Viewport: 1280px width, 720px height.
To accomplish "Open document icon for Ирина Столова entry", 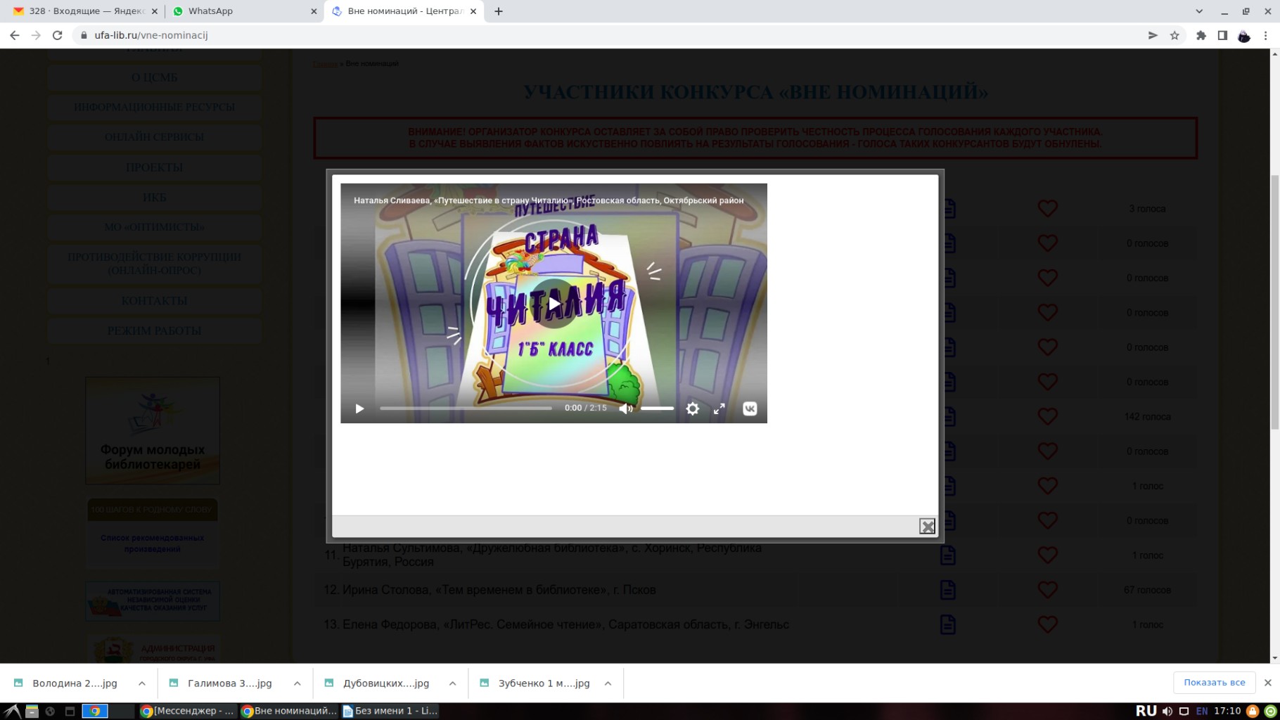I will coord(947,590).
